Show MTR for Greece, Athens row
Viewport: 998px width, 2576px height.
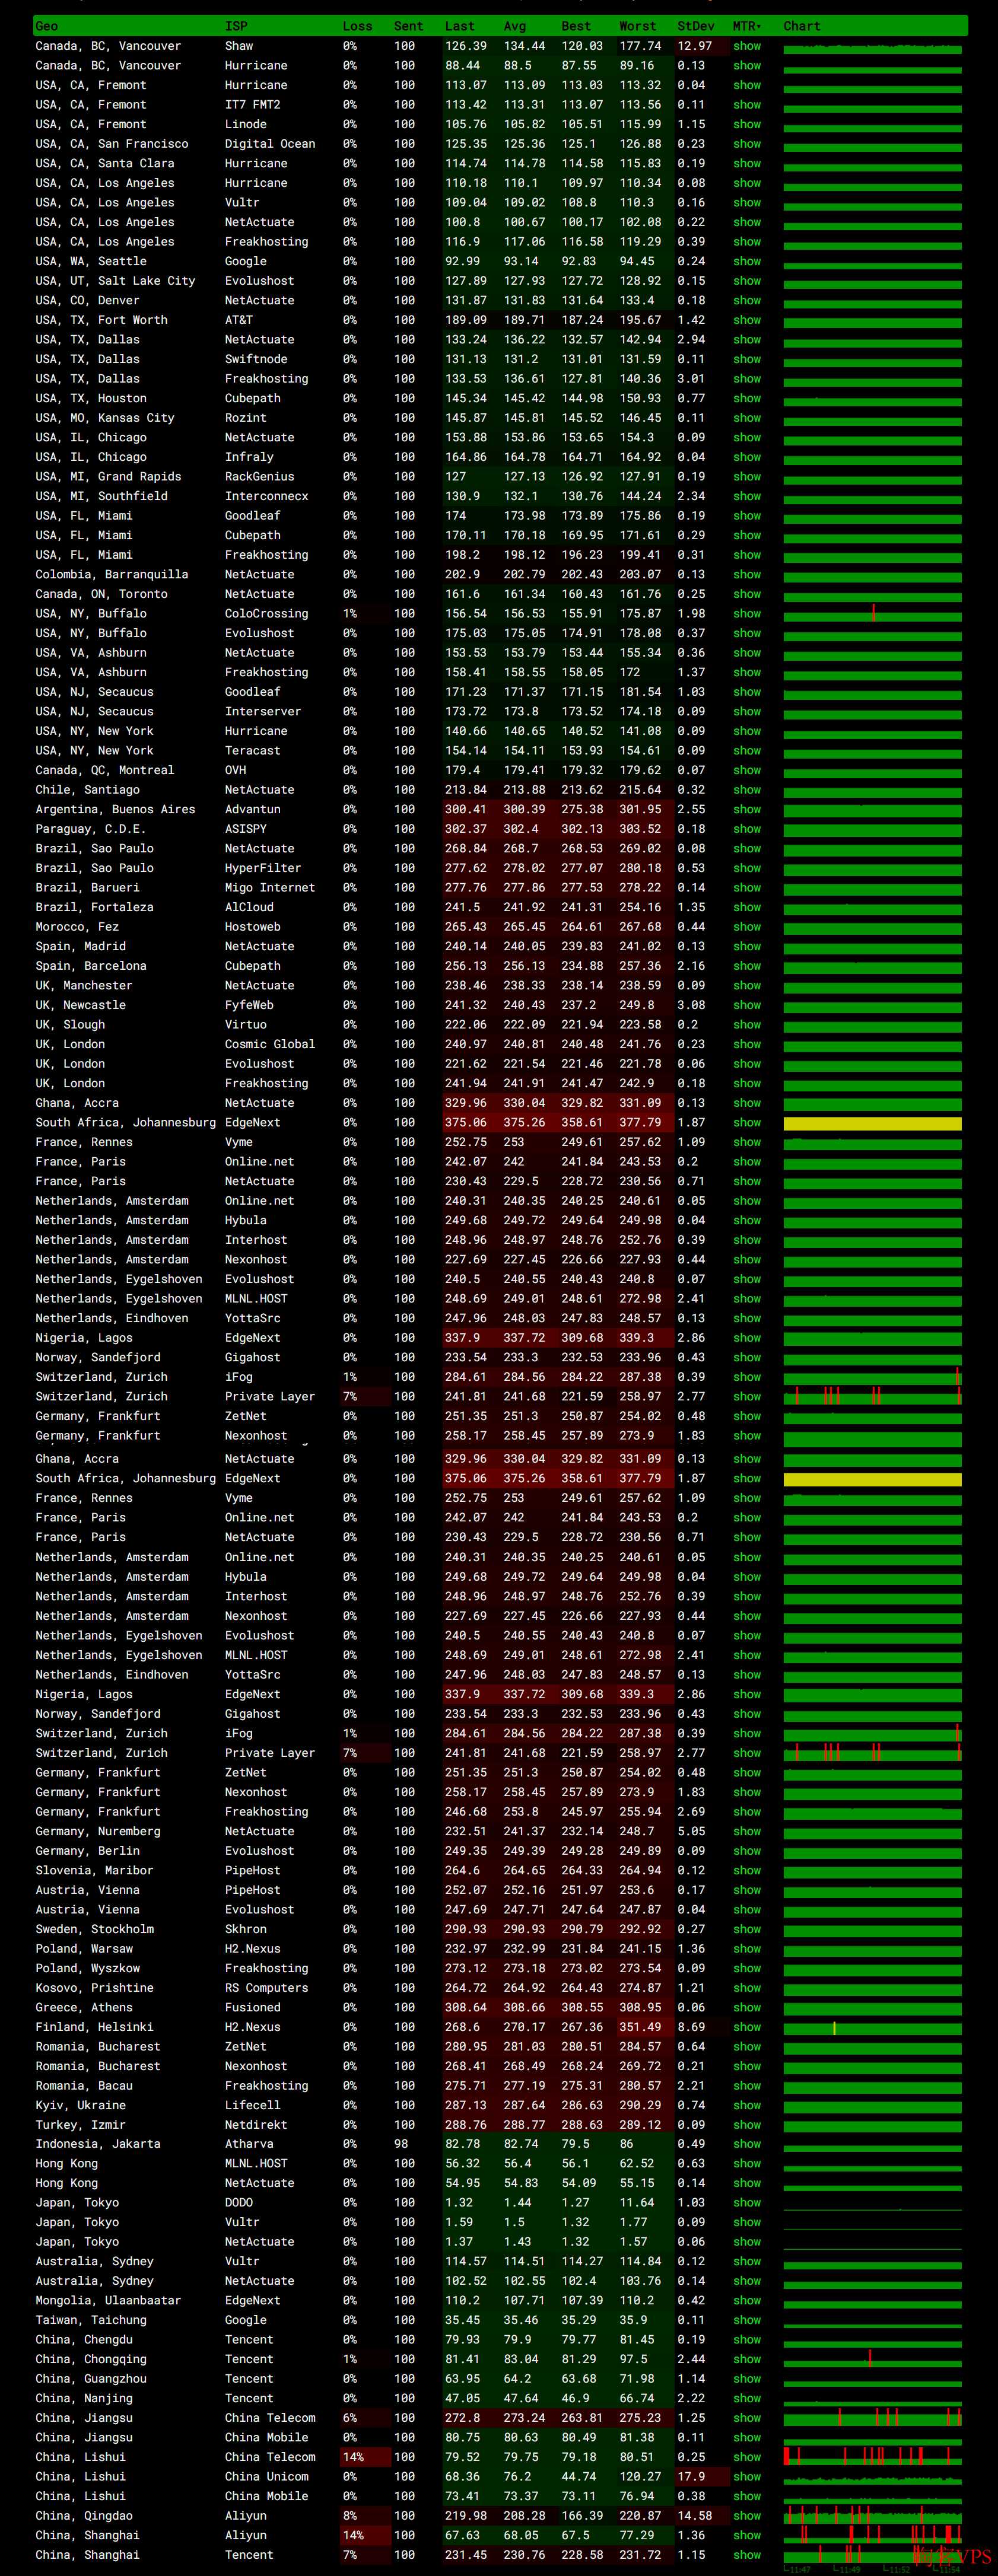tap(747, 2007)
